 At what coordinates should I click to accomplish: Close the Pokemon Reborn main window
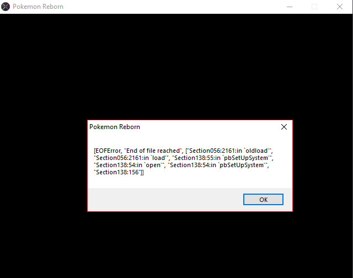click(x=340, y=7)
